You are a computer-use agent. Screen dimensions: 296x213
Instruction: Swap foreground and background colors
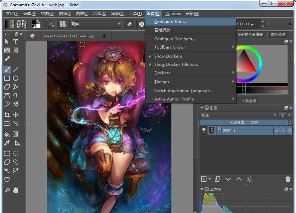click(38, 21)
